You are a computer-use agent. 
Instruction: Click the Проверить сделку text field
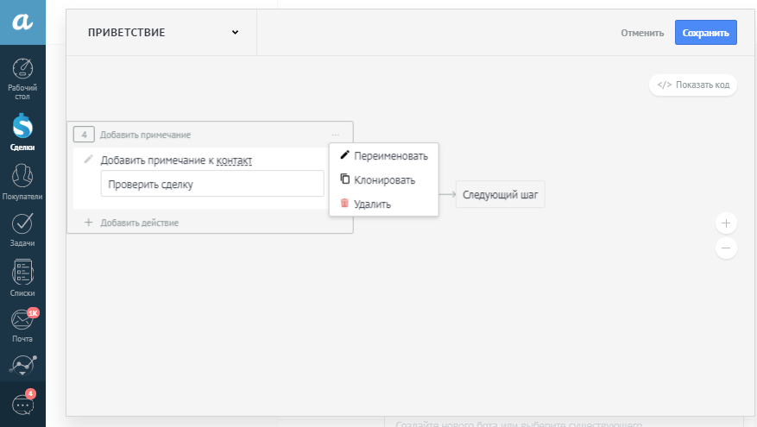211,184
